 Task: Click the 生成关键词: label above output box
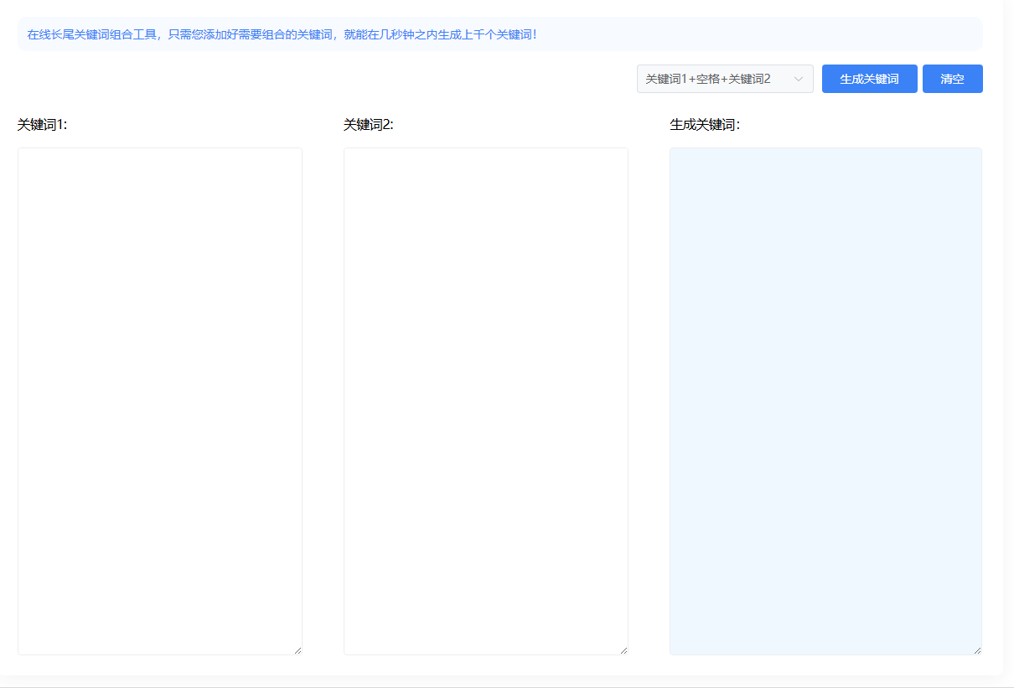704,125
